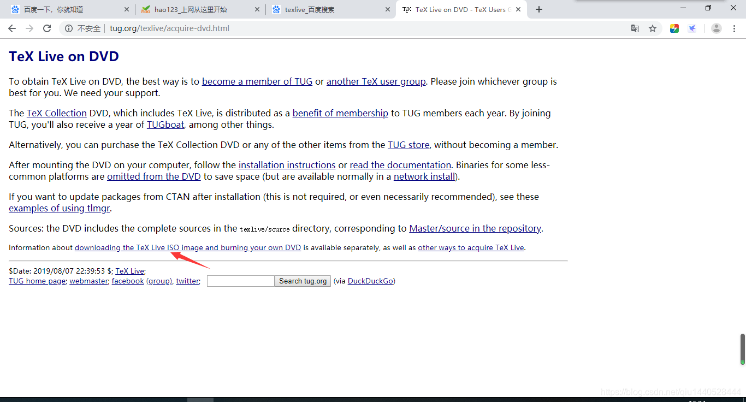
Task: Click the 'Search tug.org' button
Action: click(303, 281)
